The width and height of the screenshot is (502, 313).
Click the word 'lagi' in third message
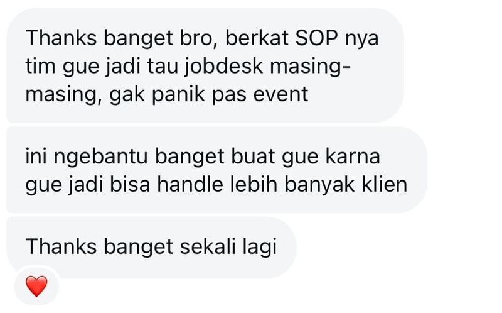click(x=260, y=248)
